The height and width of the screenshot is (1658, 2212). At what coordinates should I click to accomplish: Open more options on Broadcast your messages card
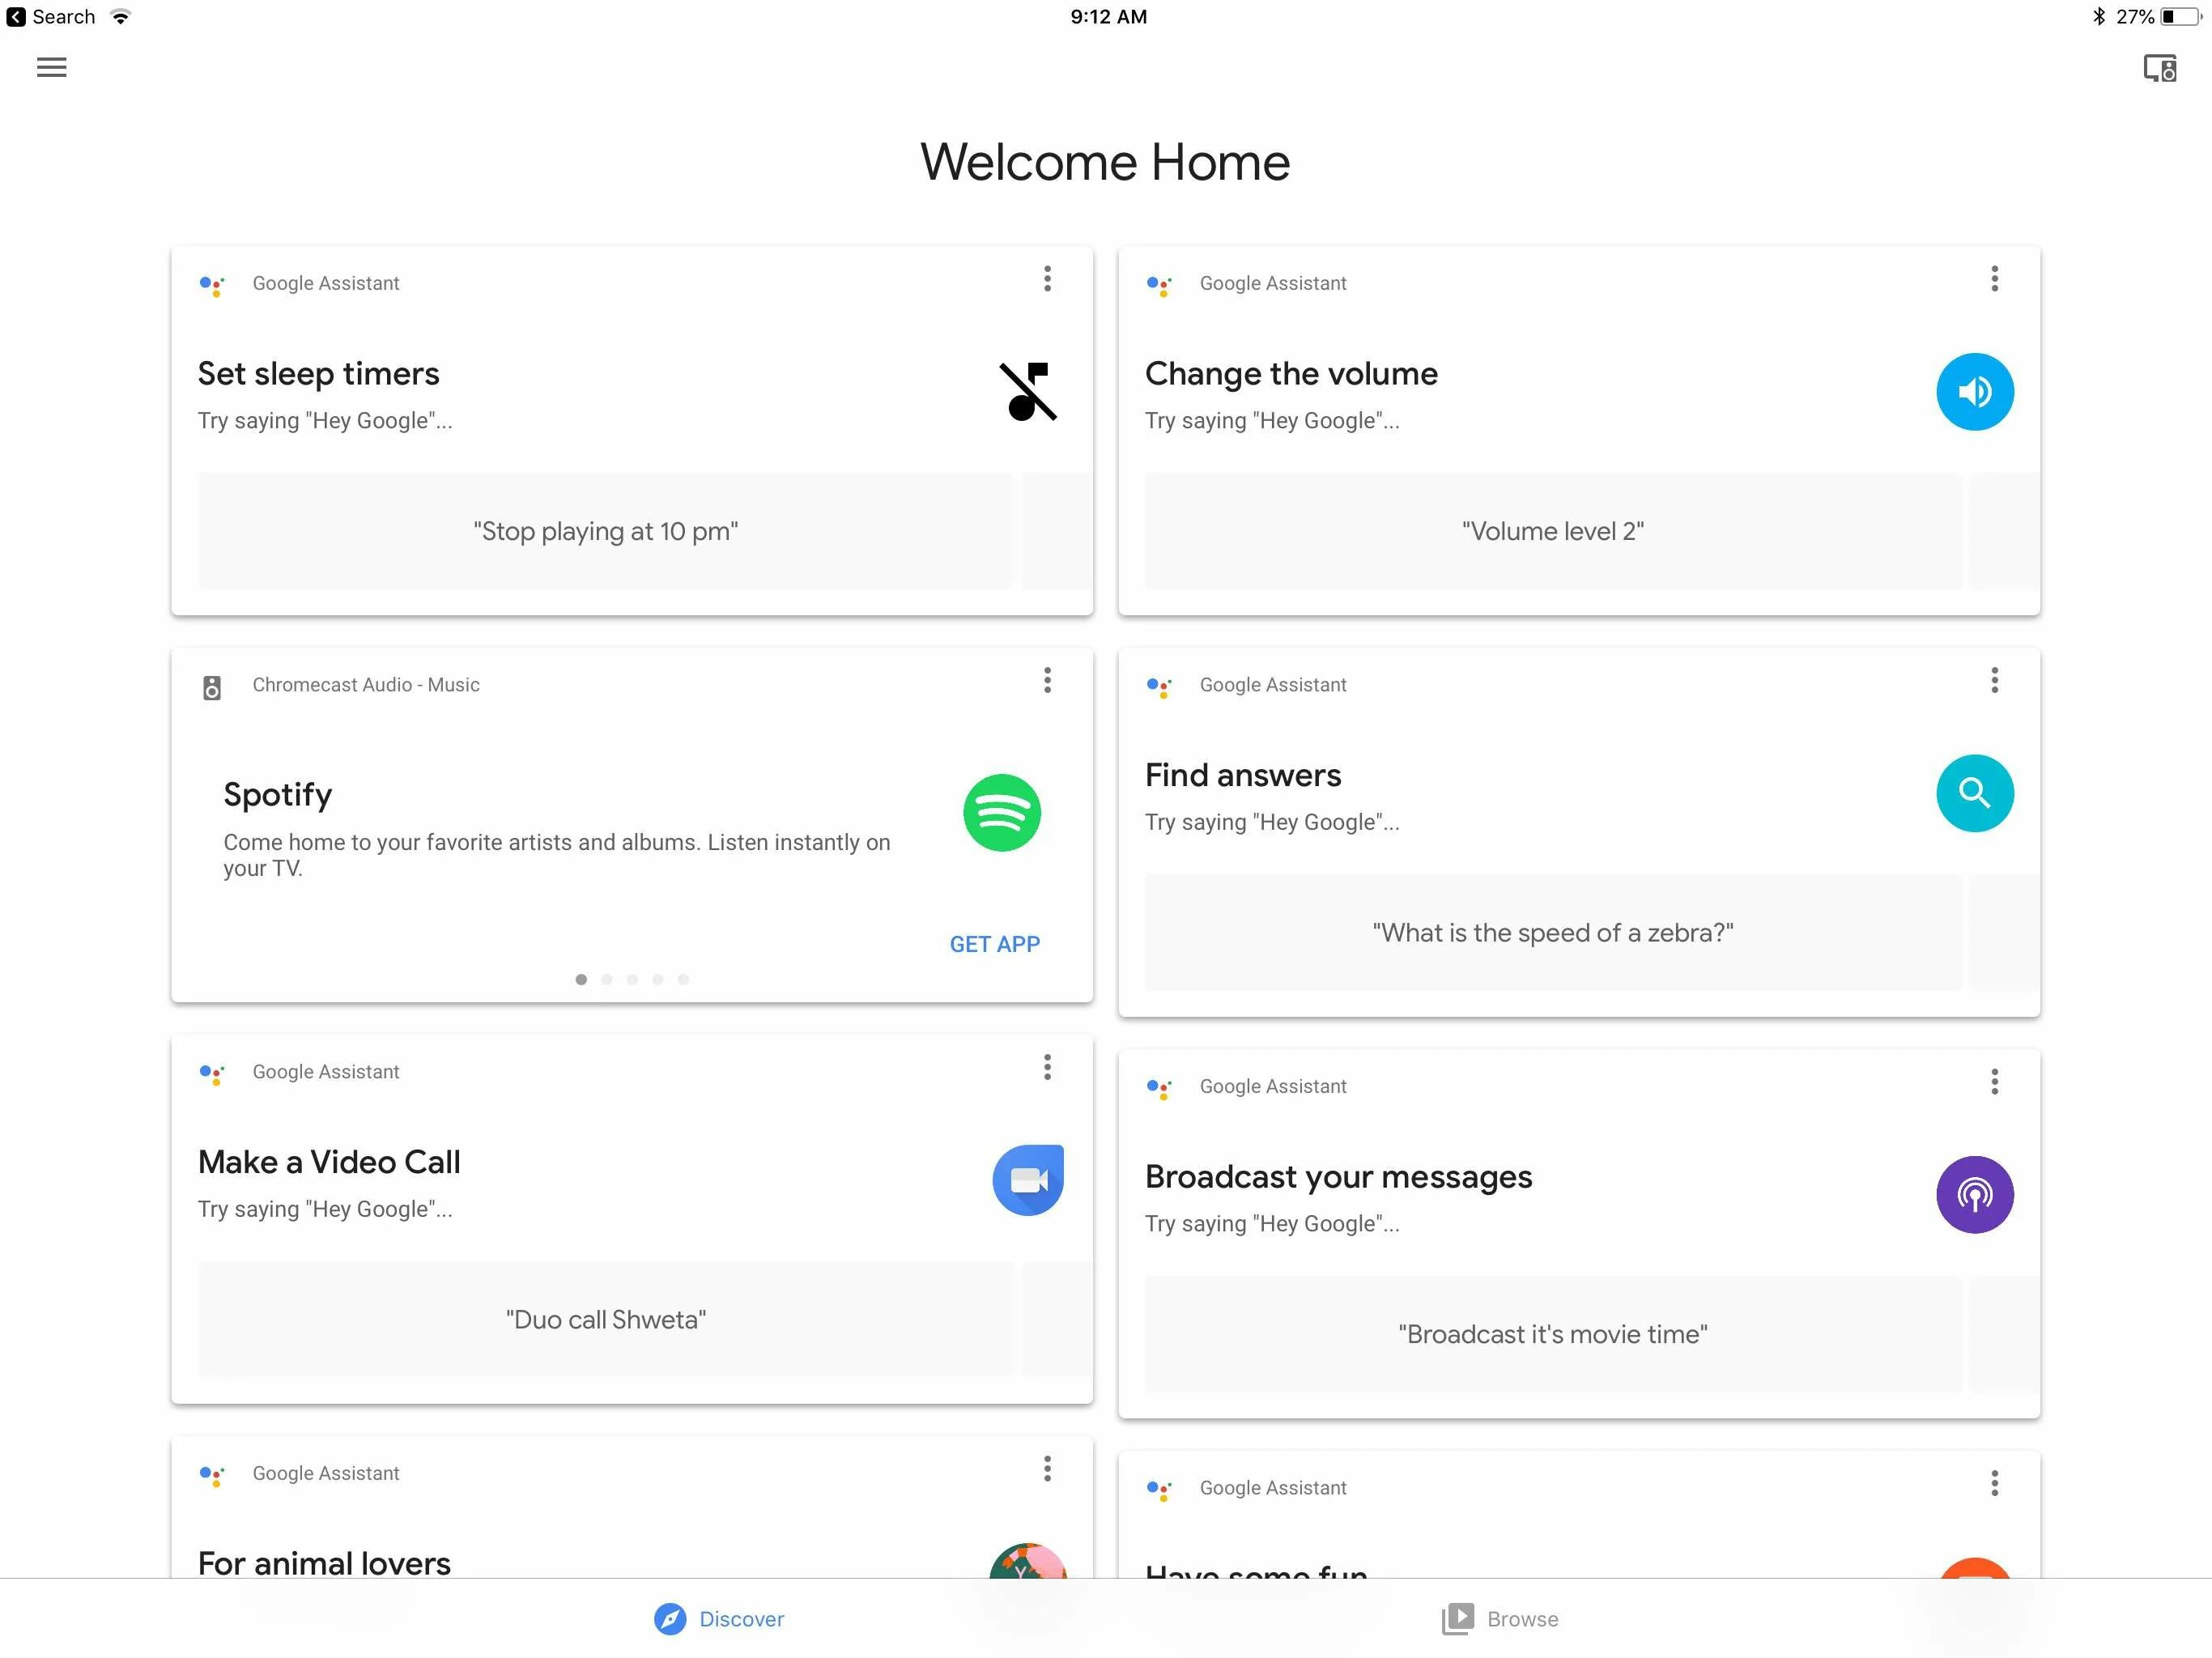point(1994,1082)
